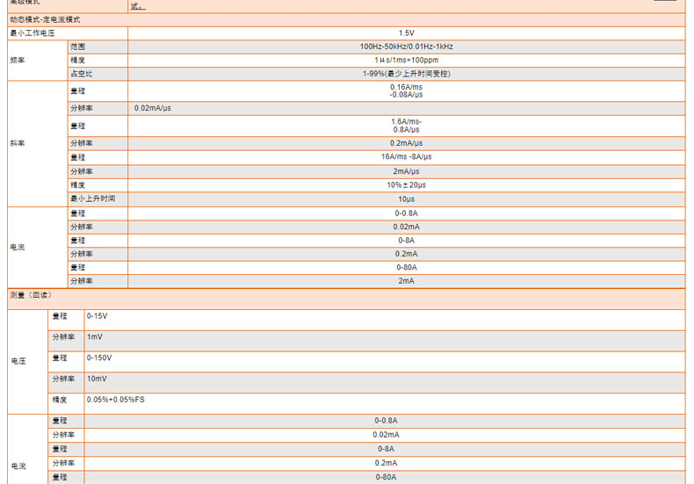Select the 16A/ms -8A/μs range cell
Viewport: 694px width, 484px height.
(406, 156)
